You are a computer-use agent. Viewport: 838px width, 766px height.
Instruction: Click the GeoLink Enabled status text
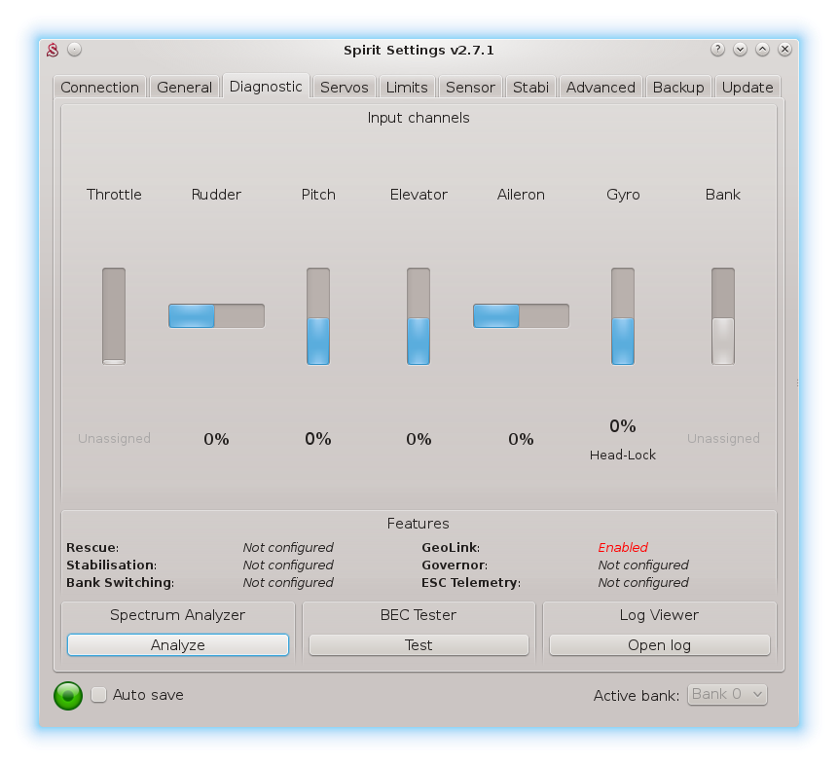tap(623, 548)
